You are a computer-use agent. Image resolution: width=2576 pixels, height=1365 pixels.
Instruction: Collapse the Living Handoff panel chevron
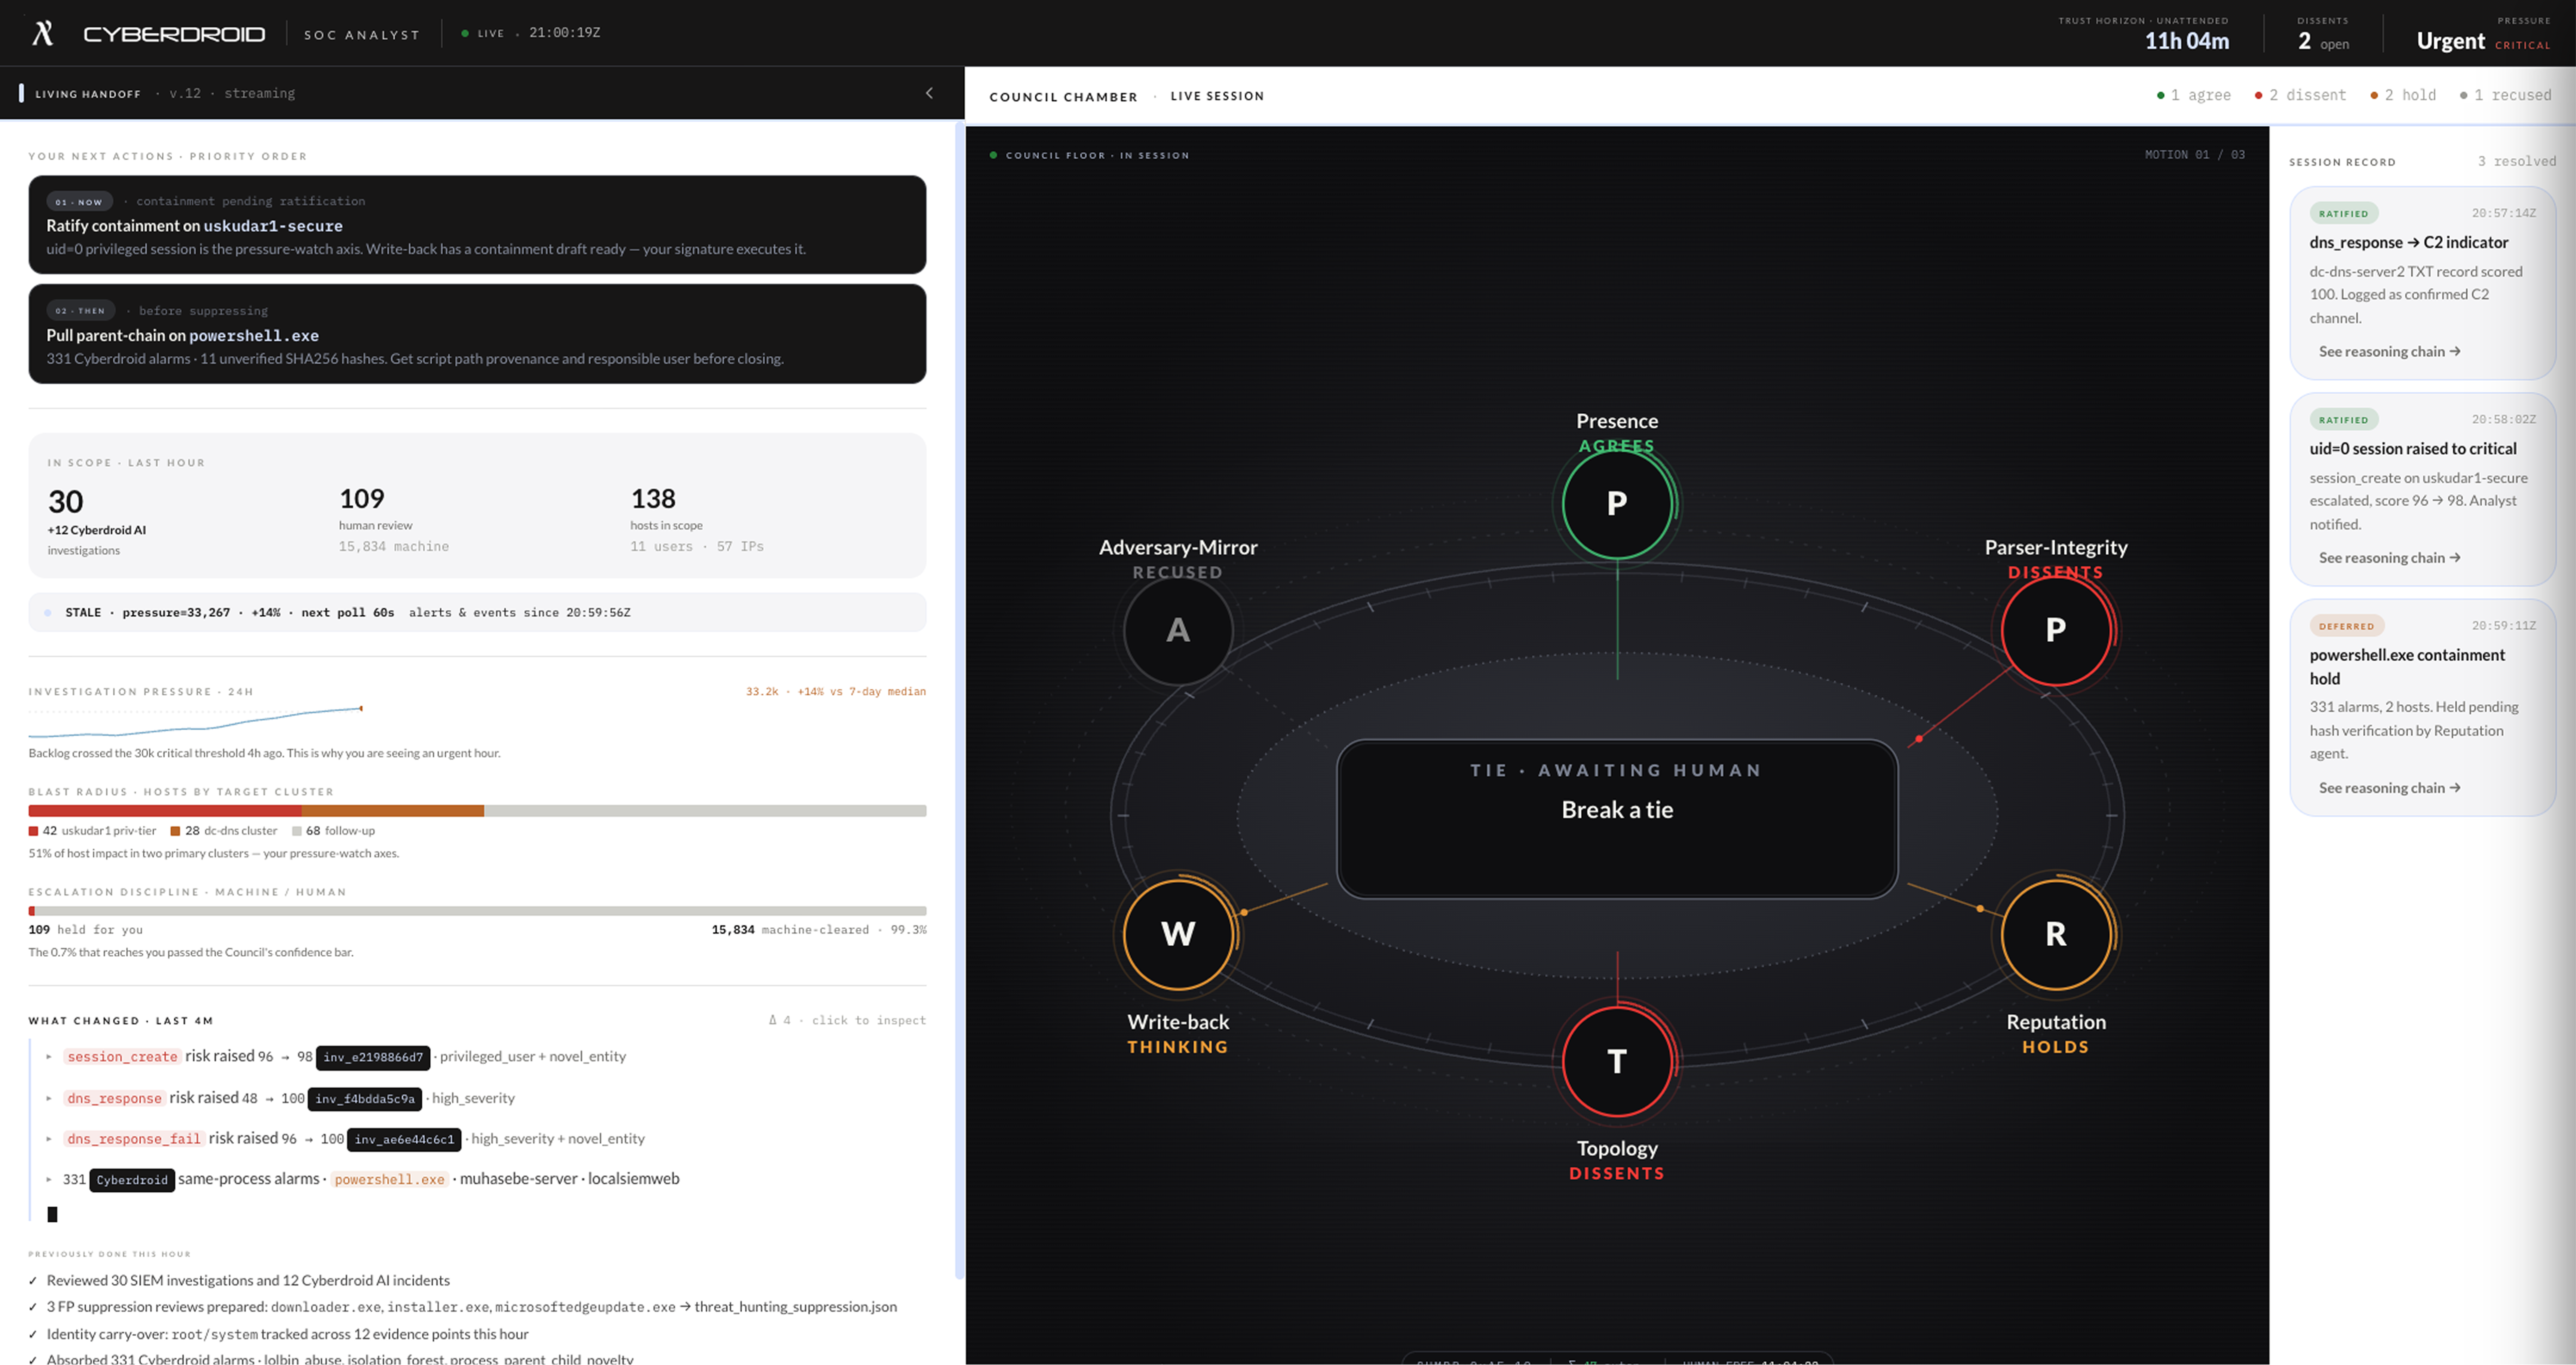929,93
